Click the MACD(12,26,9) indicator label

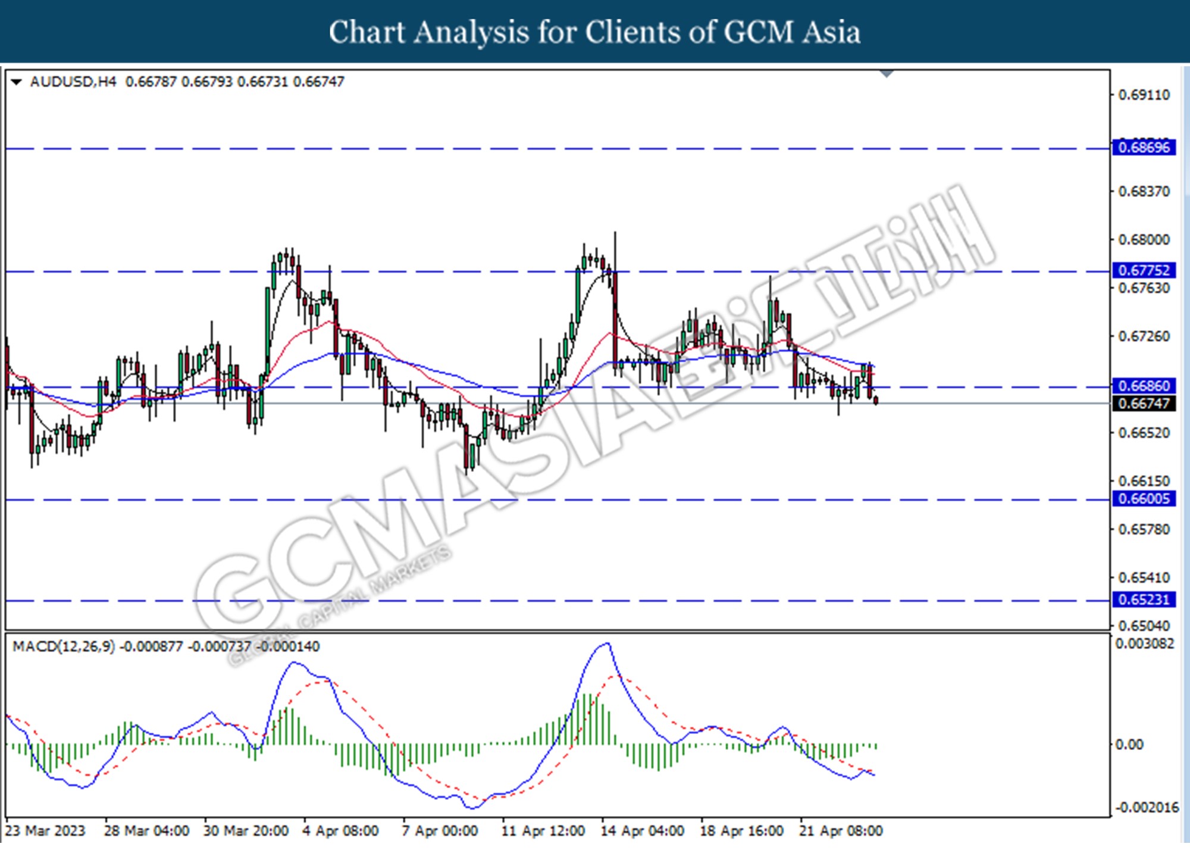pyautogui.click(x=64, y=646)
